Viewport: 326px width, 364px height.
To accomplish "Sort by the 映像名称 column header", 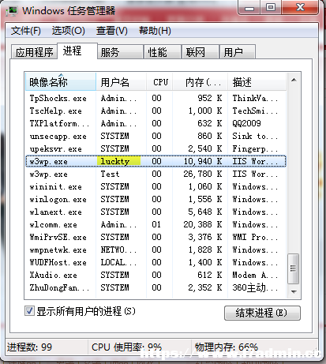I will (x=61, y=82).
